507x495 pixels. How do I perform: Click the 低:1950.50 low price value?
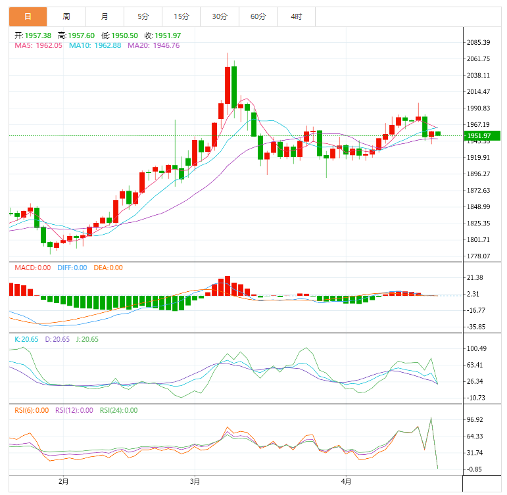tap(120, 35)
